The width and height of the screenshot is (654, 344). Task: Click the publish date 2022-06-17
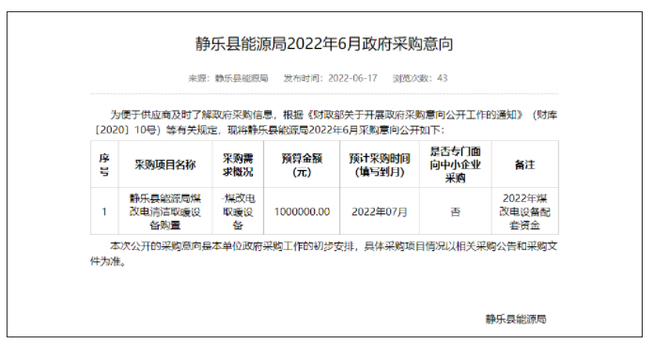(x=352, y=78)
